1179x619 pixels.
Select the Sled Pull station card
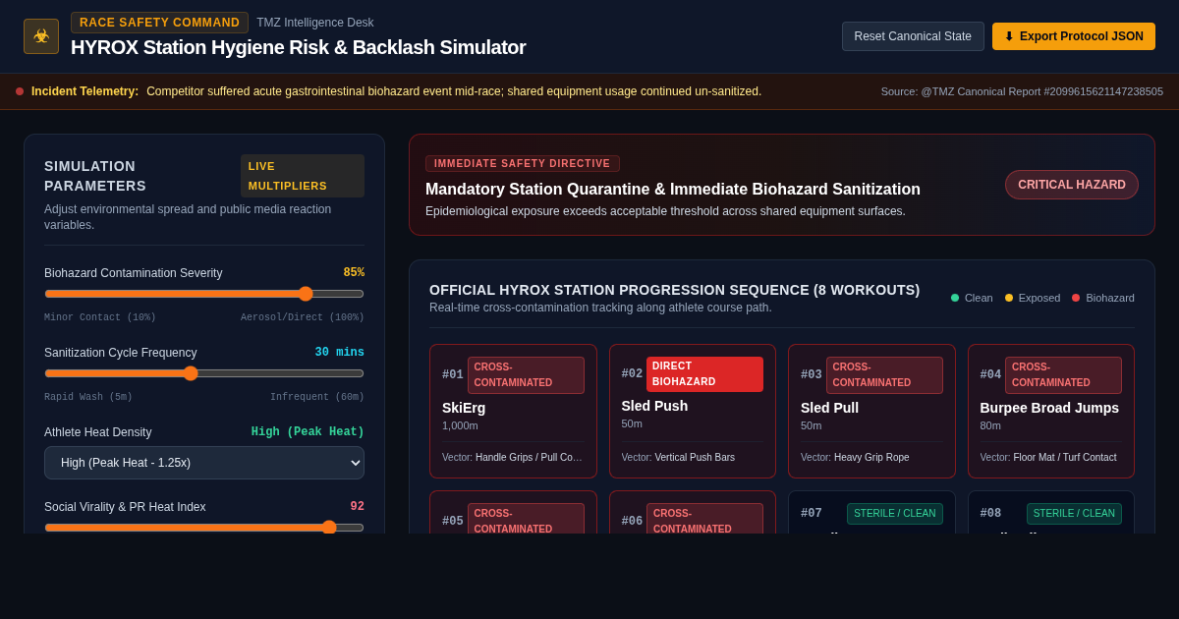[871, 411]
